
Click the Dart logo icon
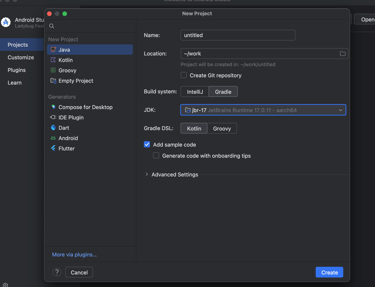pyautogui.click(x=53, y=128)
